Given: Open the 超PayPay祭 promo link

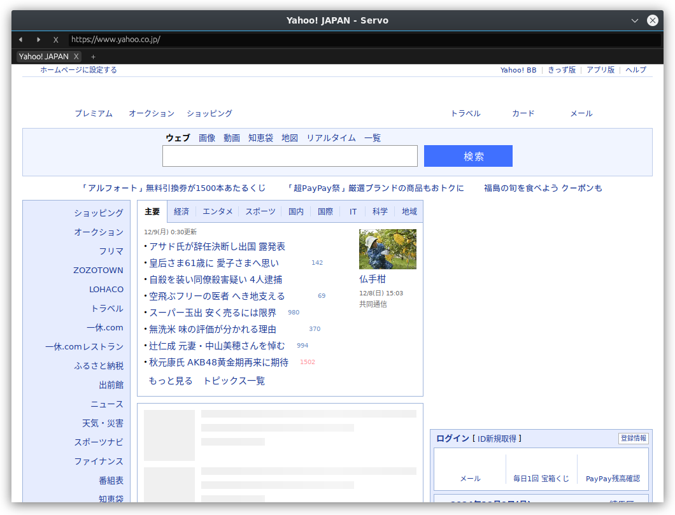Looking at the screenshot, I should point(375,188).
